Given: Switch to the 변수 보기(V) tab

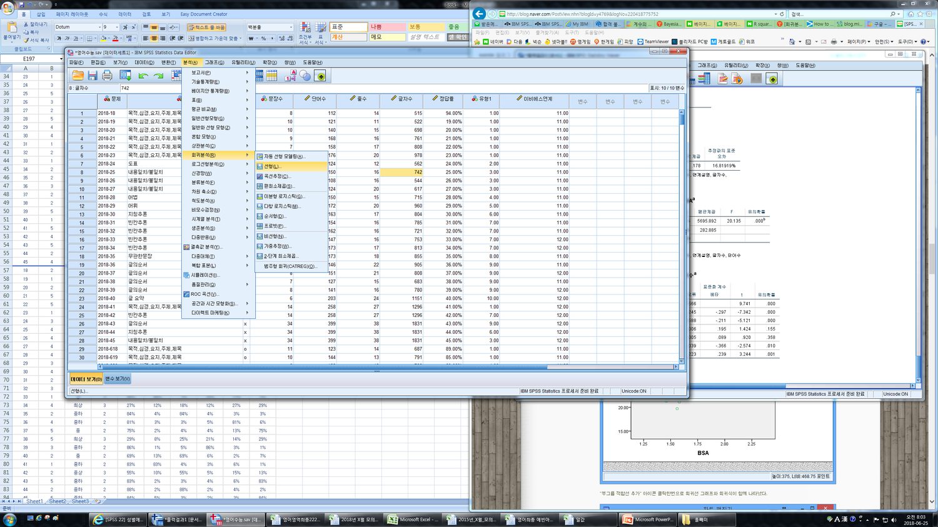Looking at the screenshot, I should click(118, 379).
